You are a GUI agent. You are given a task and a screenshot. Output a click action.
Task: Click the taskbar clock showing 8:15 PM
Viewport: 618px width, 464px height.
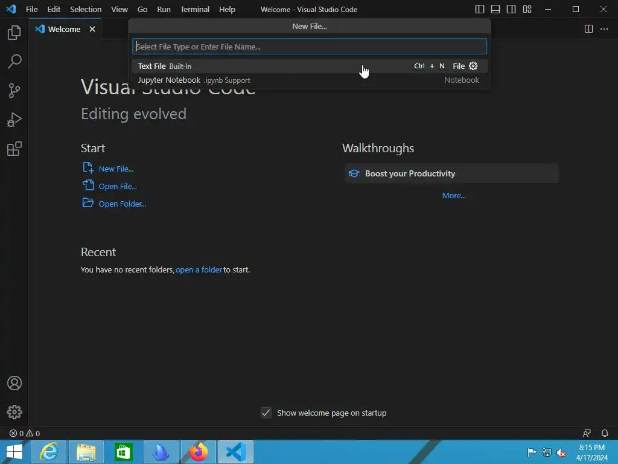click(591, 453)
